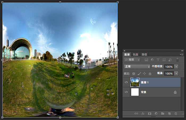Toggle lock transparent pixels option
Image resolution: width=186 pixels, height=120 pixels.
(x=134, y=73)
